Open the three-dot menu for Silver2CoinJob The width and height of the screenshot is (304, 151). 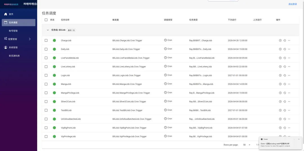(x=289, y=102)
